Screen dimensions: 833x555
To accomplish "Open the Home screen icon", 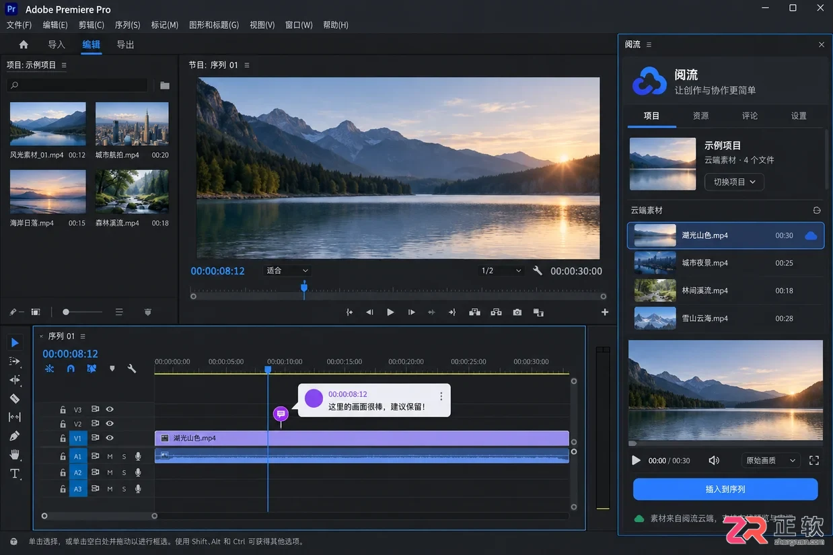I will pos(24,44).
